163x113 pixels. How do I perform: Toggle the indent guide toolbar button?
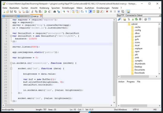click(x=90, y=12)
